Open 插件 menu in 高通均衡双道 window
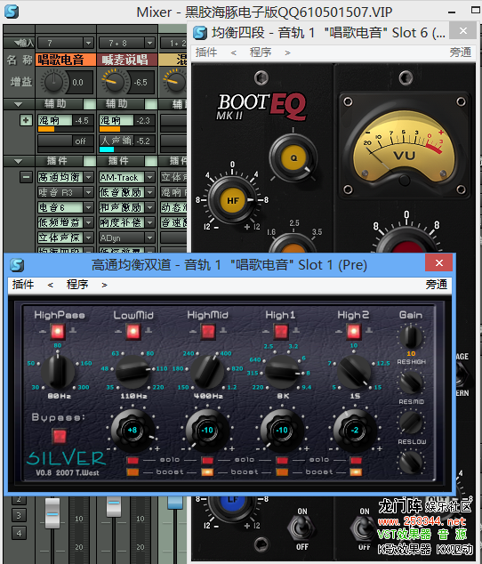Image resolution: width=482 pixels, height=564 pixels. pyautogui.click(x=23, y=285)
